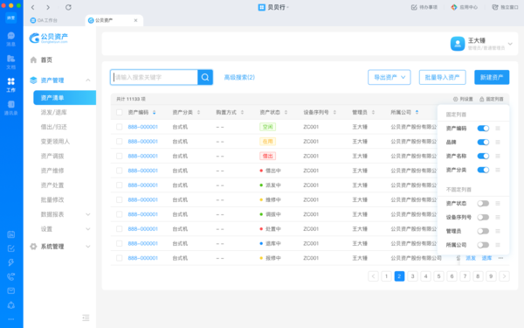Check the select-all checkbox in table header
Image resolution: width=524 pixels, height=328 pixels.
click(x=120, y=113)
